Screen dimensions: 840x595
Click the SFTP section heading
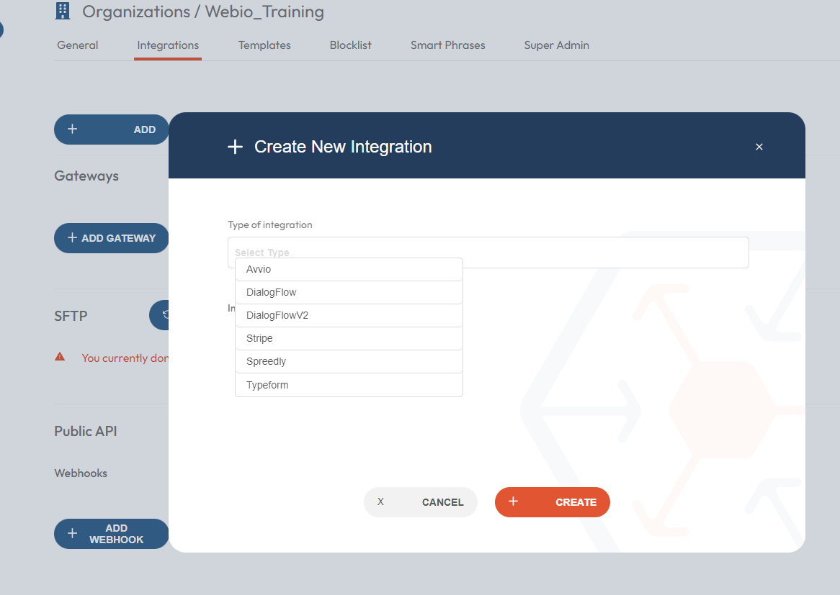(x=71, y=316)
